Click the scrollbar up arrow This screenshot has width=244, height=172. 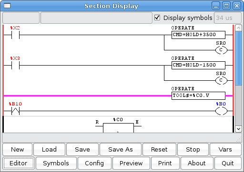(x=238, y=28)
